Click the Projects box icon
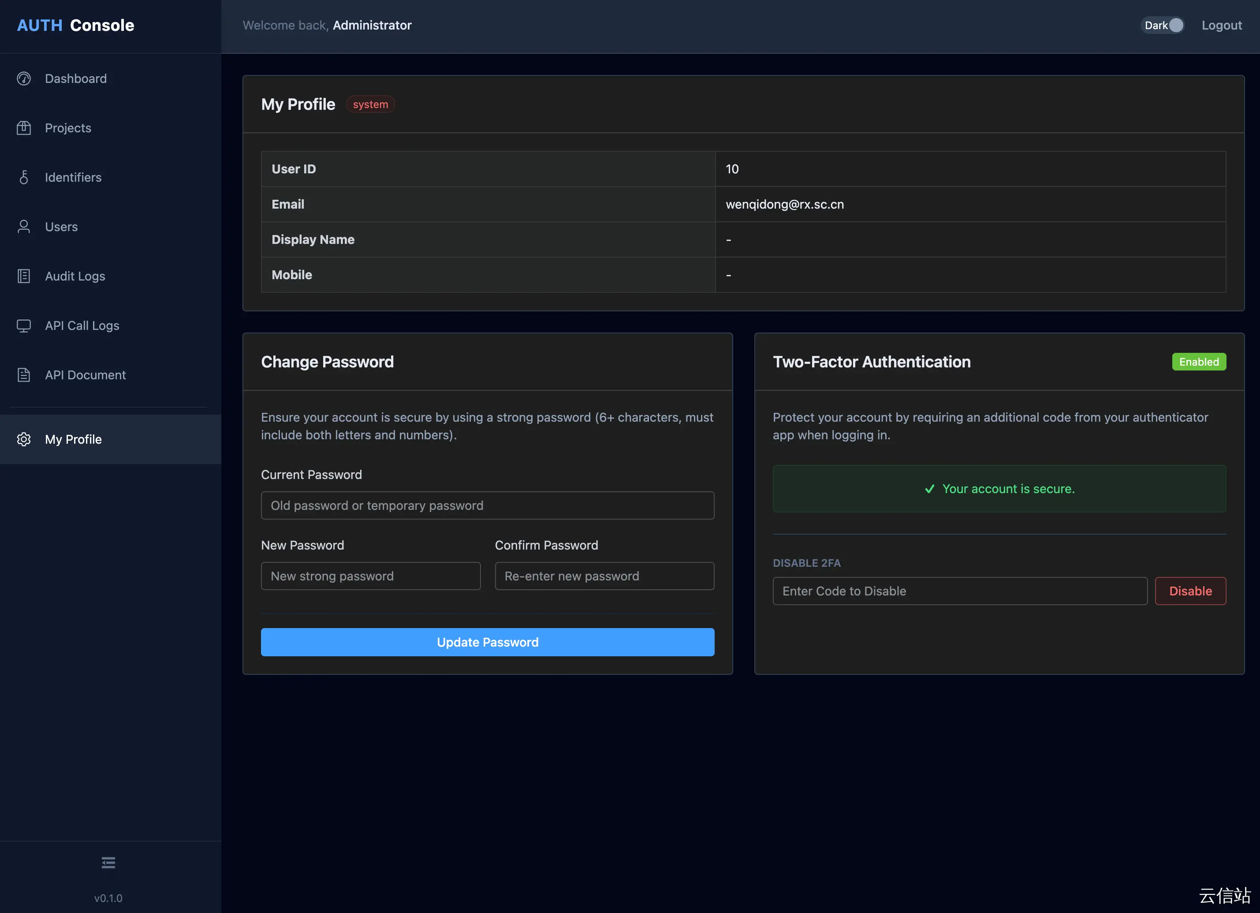This screenshot has width=1260, height=913. (x=24, y=128)
